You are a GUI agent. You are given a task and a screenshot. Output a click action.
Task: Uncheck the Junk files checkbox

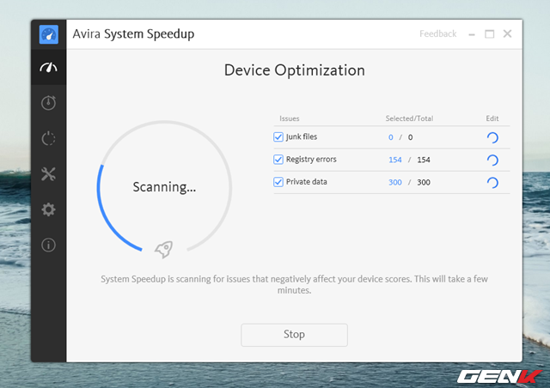click(x=278, y=137)
